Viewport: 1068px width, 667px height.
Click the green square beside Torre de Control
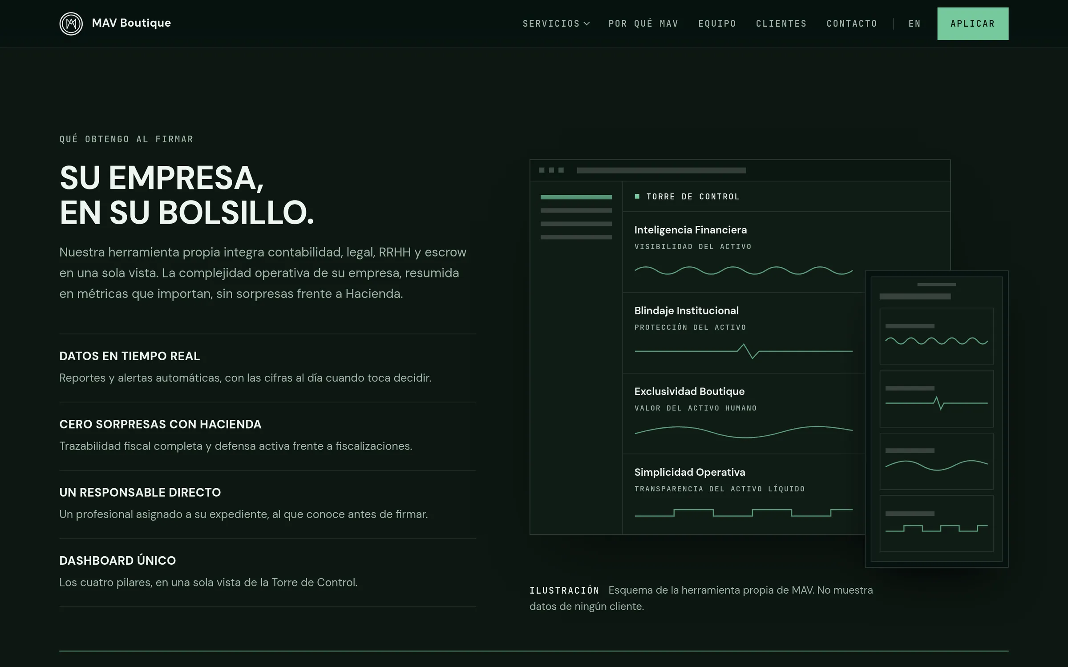coord(637,196)
